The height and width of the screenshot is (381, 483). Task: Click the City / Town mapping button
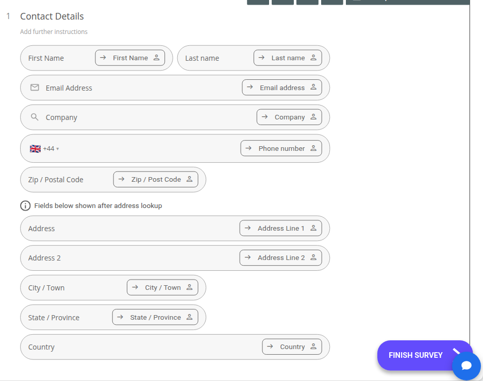162,287
